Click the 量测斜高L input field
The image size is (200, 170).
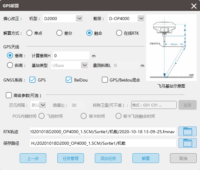[x=126, y=65]
